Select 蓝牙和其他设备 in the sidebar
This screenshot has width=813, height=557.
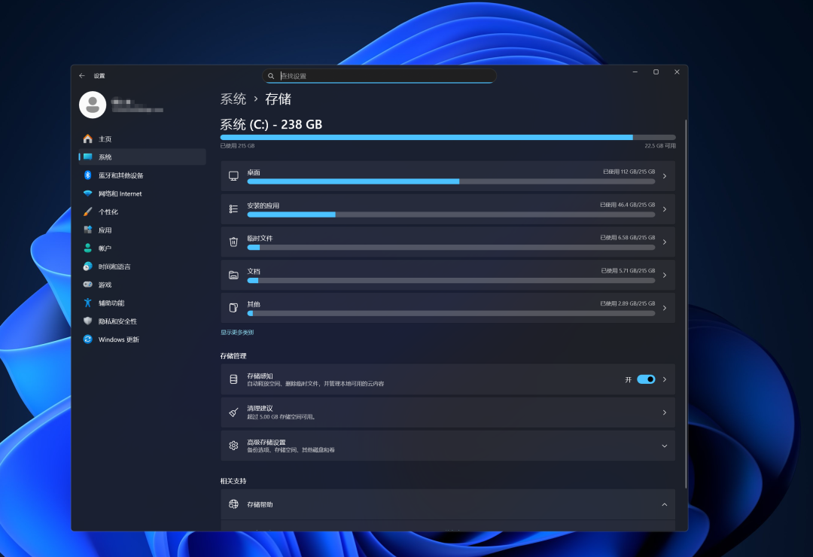tap(142, 175)
